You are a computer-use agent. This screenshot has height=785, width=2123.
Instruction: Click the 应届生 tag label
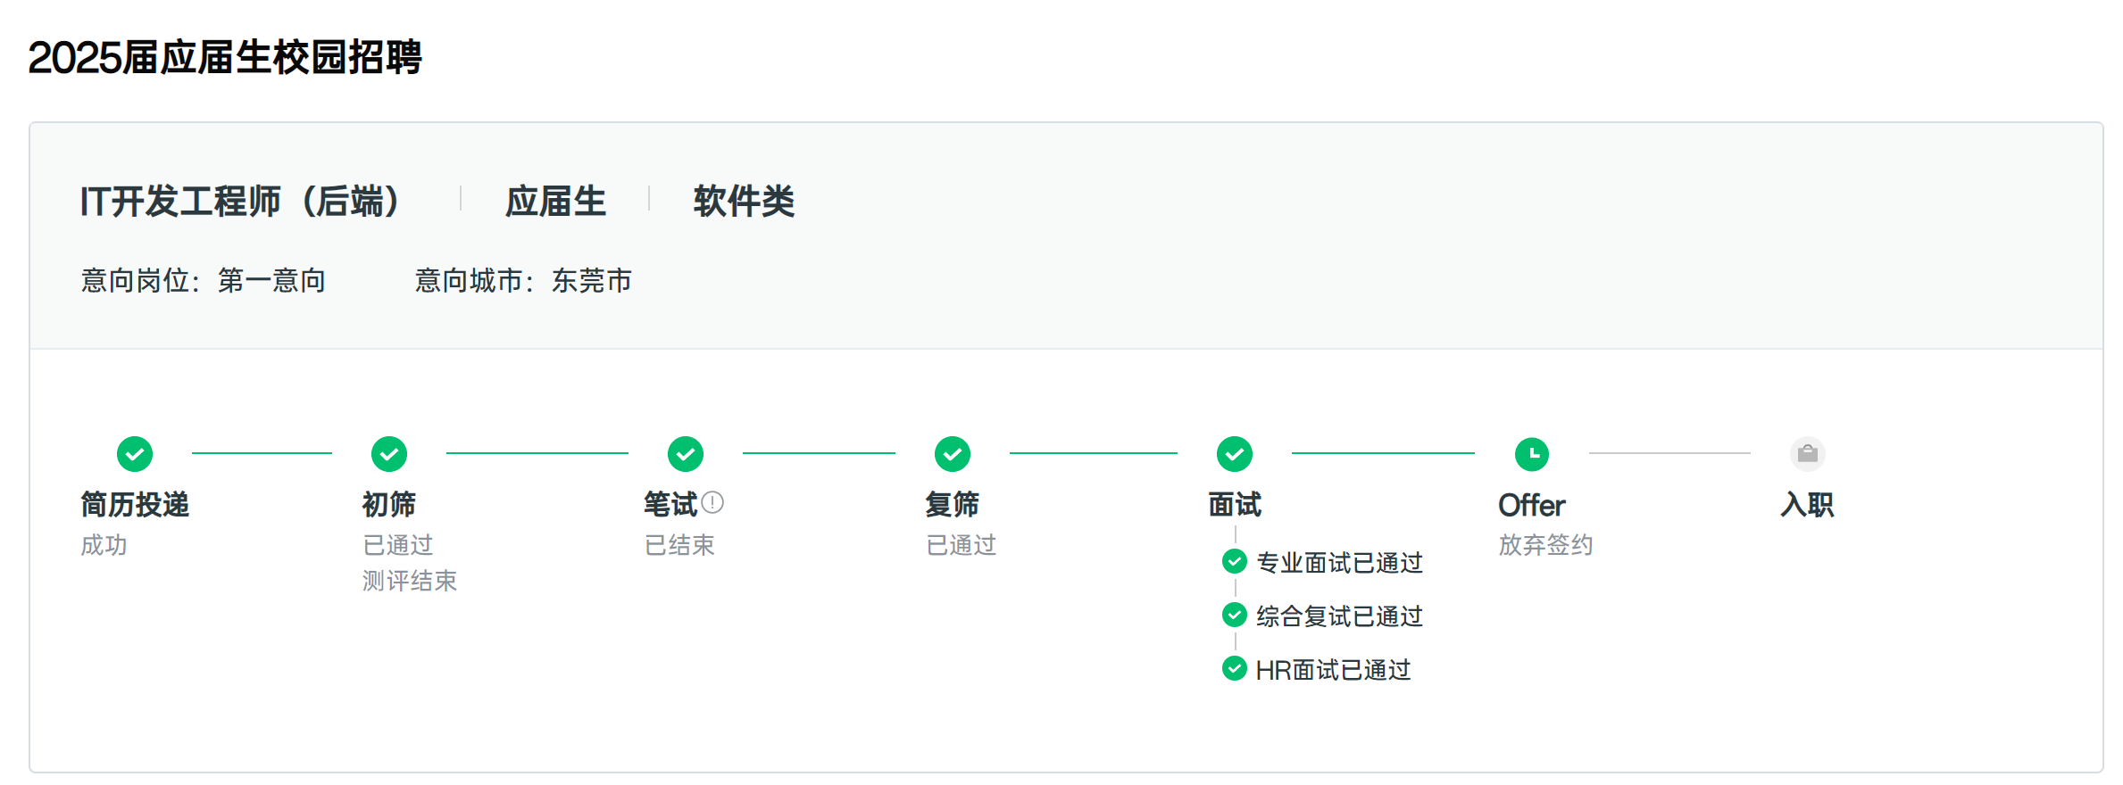point(555,202)
